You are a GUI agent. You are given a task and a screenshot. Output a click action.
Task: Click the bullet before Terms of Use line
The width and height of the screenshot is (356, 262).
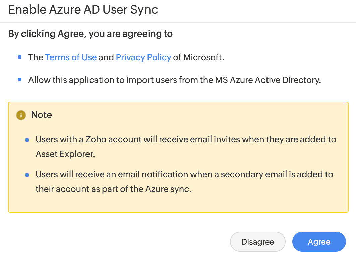click(x=20, y=57)
